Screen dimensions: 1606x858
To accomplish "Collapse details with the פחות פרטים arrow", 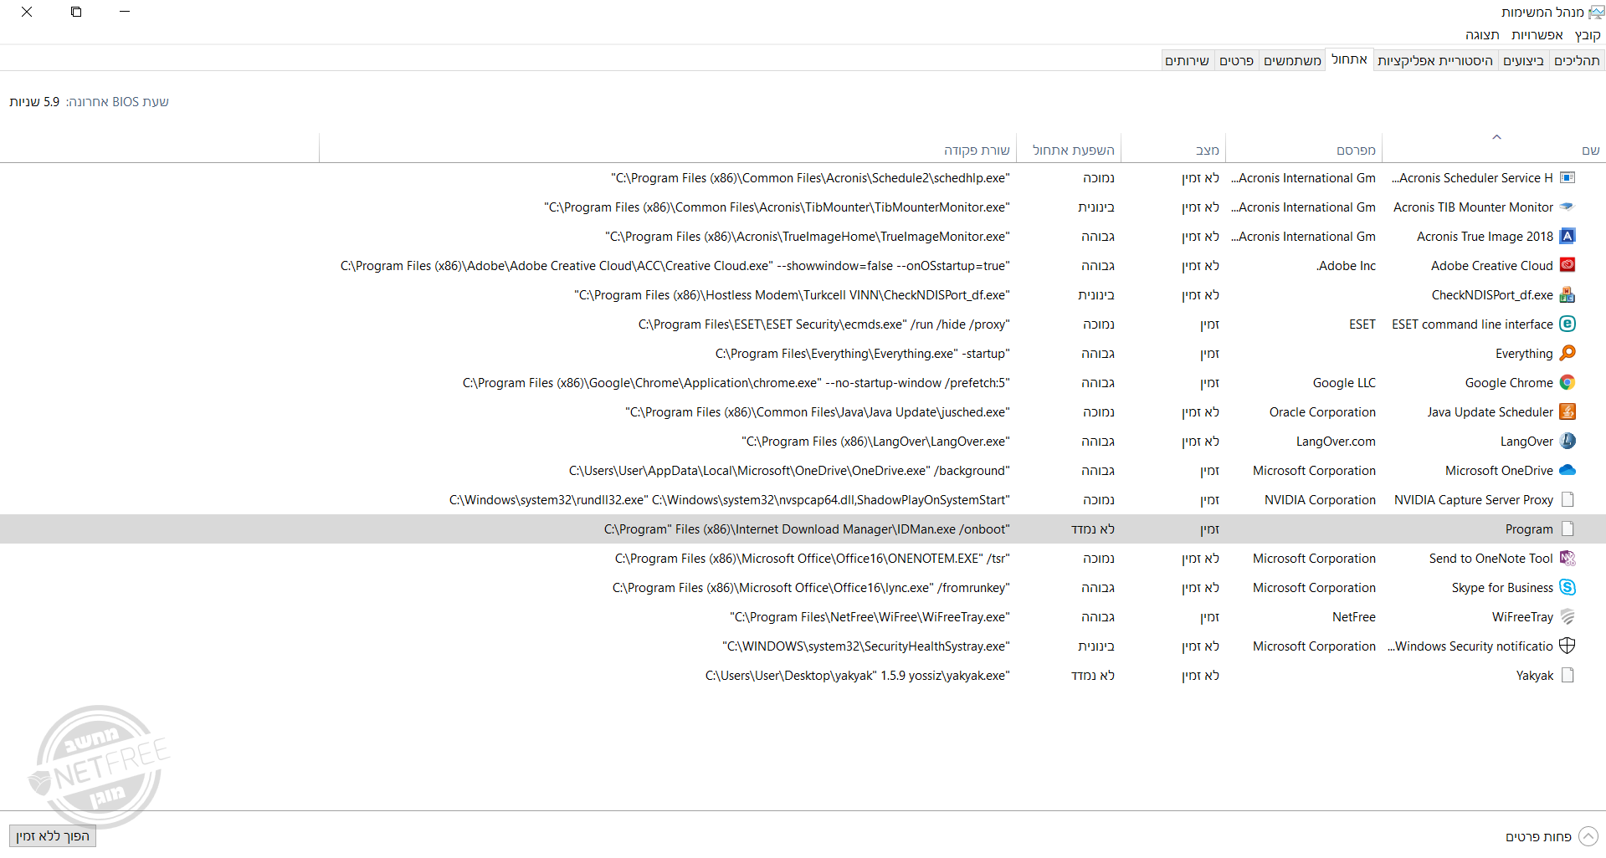I will 1588,836.
